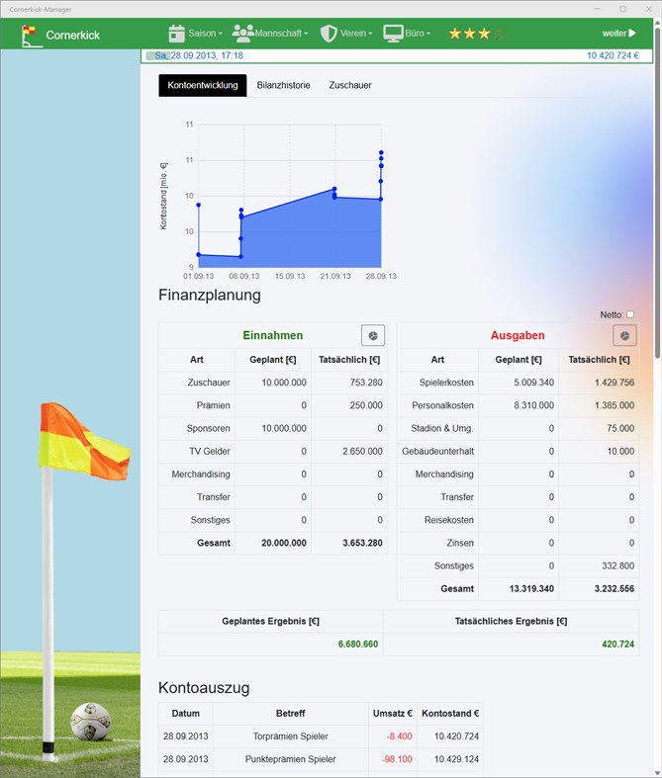Click the Einnahmen table heading
This screenshot has width=662, height=778.
[x=273, y=335]
